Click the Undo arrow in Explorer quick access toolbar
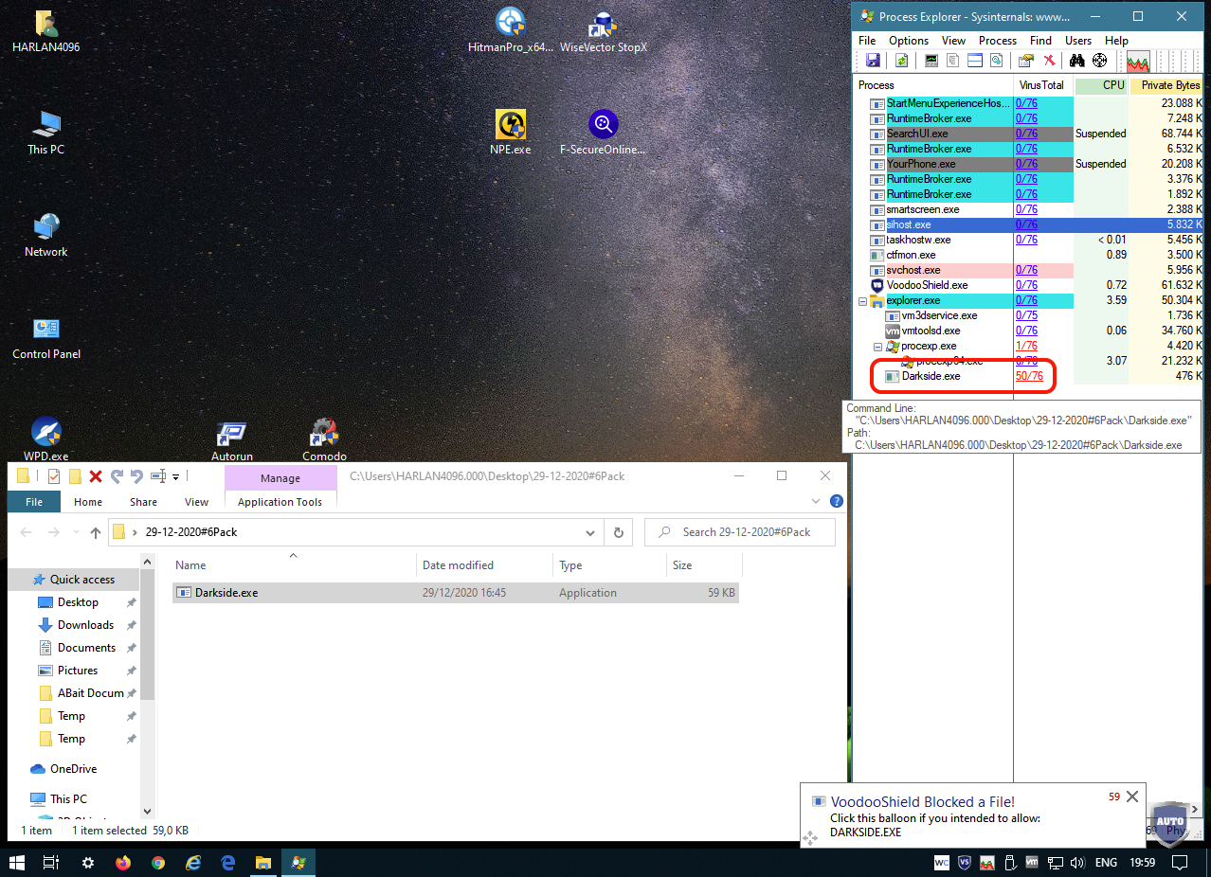The height and width of the screenshot is (877, 1211). 137,476
